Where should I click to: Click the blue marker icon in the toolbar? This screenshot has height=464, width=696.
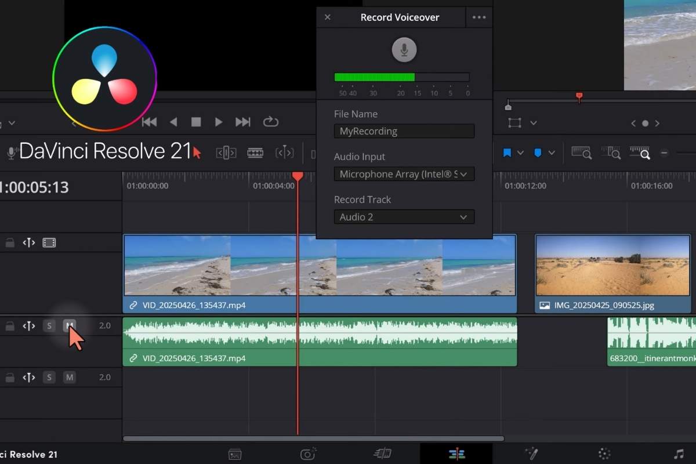(x=538, y=153)
